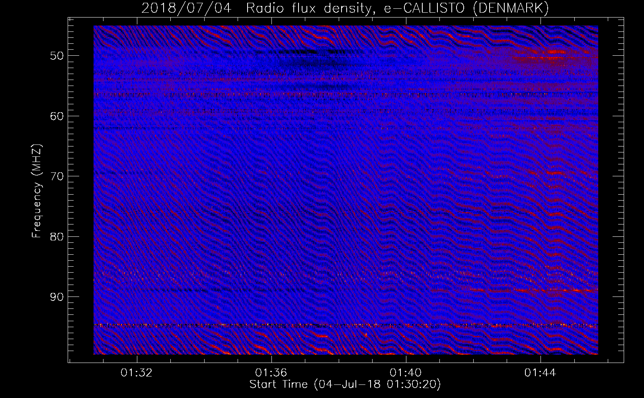Image resolution: width=644 pixels, height=398 pixels.
Task: Select the 70 MHz frequency tick label
Action: [x=57, y=176]
